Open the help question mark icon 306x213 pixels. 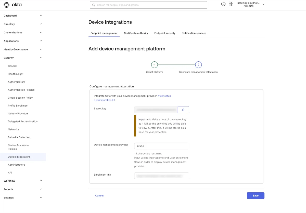pos(223,4)
